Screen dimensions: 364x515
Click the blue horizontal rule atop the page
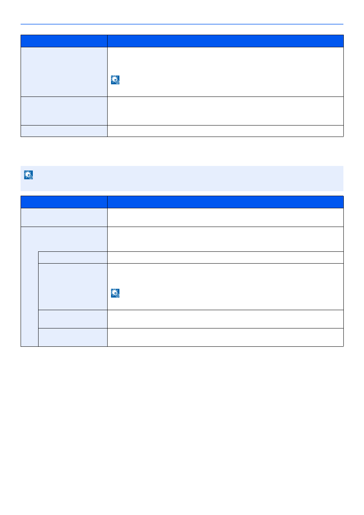click(x=182, y=24)
